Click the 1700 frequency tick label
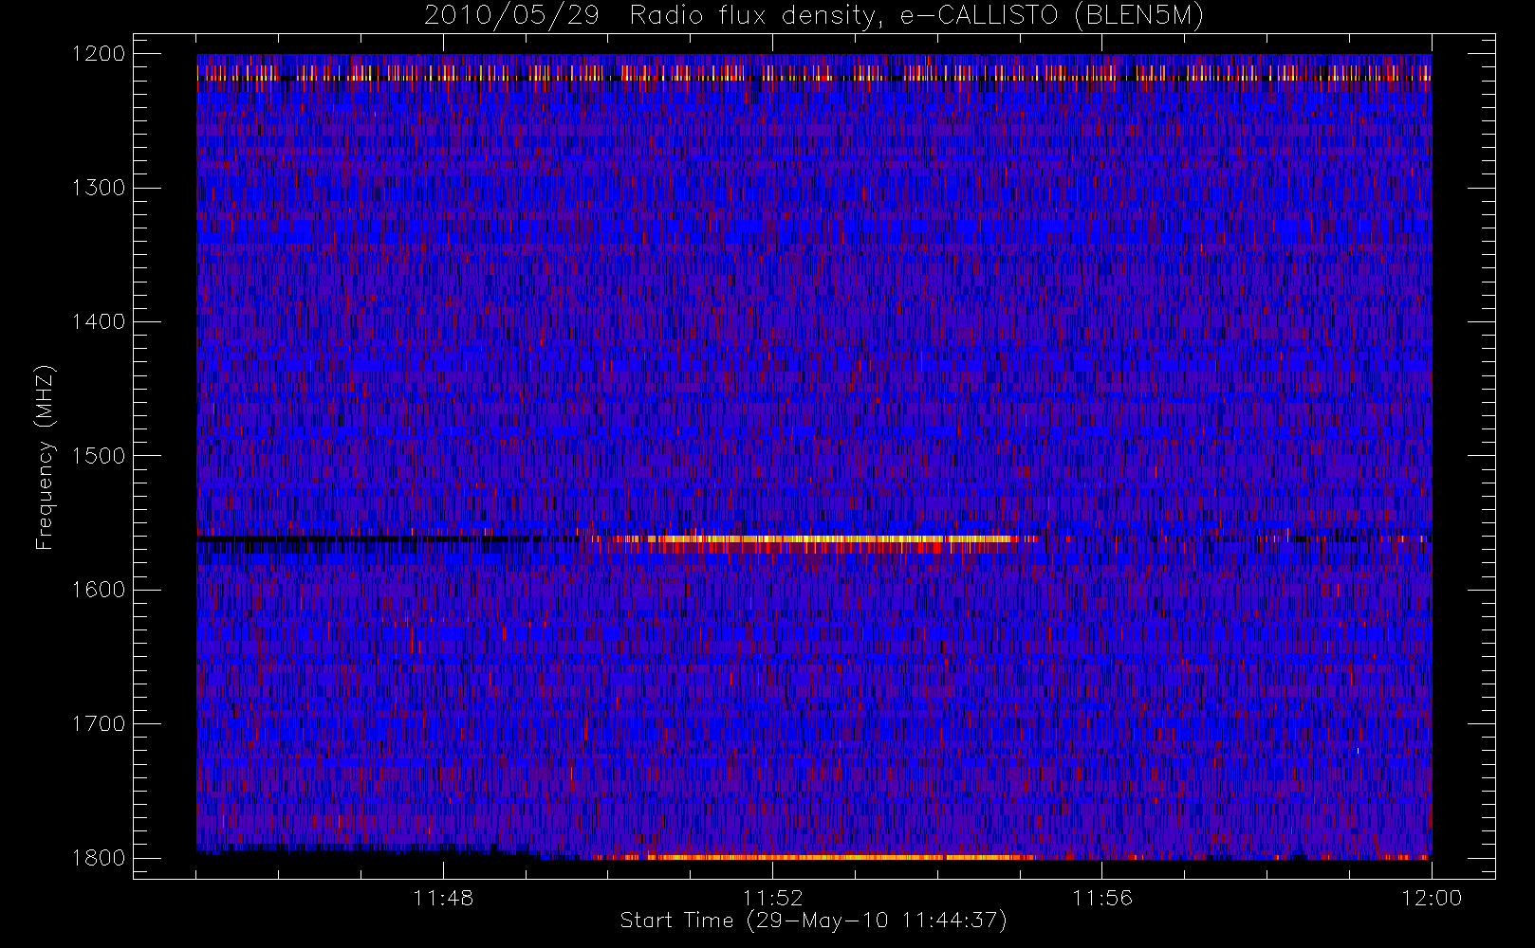1535x948 pixels. (x=99, y=724)
